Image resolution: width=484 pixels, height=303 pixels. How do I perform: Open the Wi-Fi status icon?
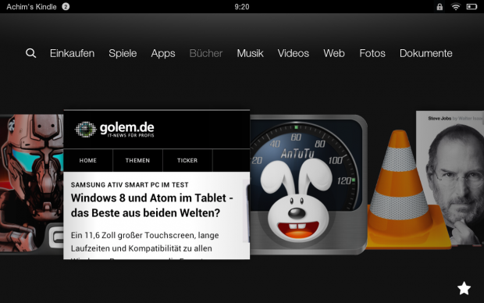tap(456, 6)
